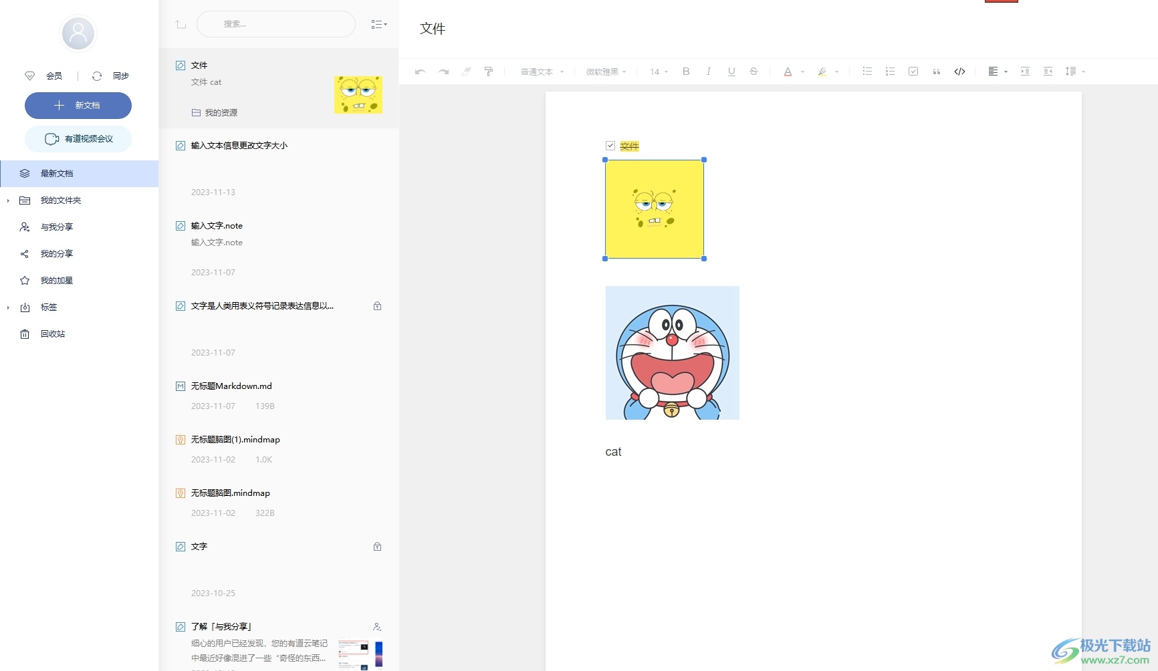Open the list view mode dropdown

click(379, 25)
